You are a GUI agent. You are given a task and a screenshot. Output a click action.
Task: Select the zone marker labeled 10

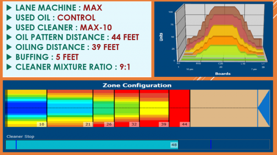(42, 125)
